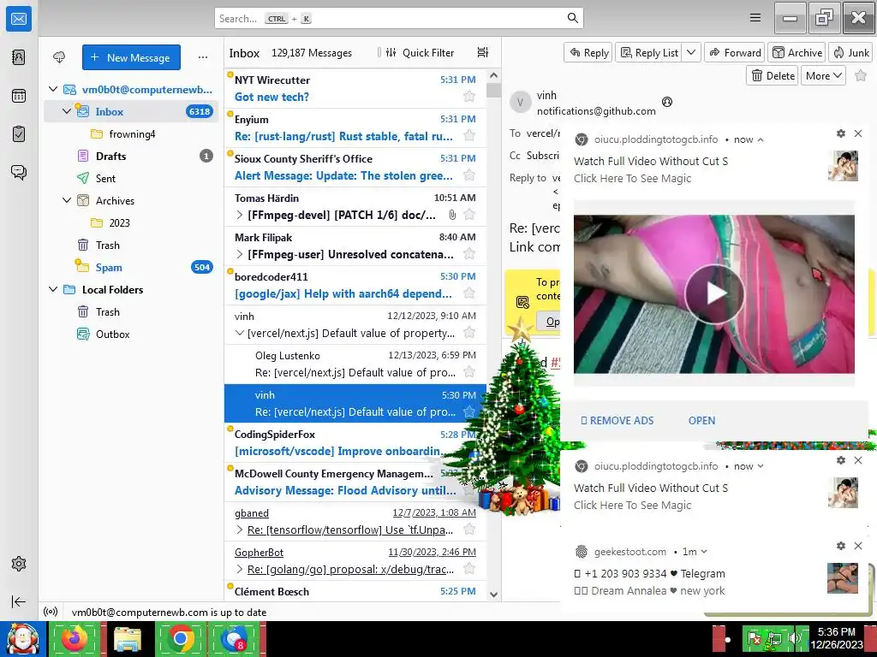Open the Thunderbird hamburger app menu

tap(755, 18)
